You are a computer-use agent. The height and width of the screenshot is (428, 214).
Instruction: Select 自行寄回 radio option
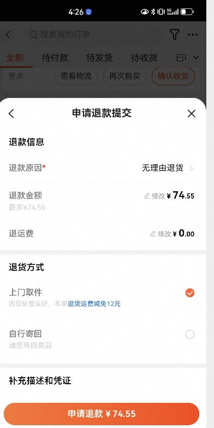point(190,334)
